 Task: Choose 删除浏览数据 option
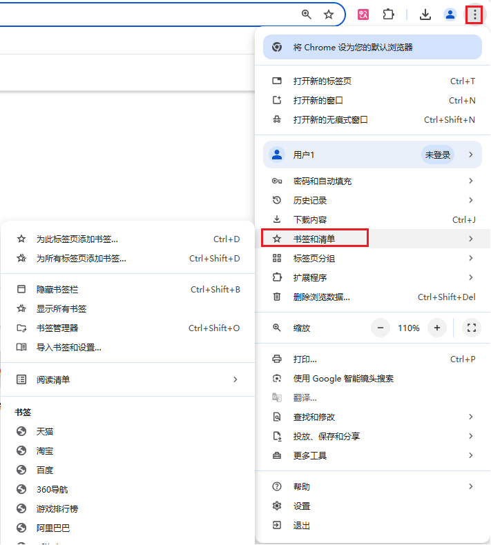click(x=372, y=297)
